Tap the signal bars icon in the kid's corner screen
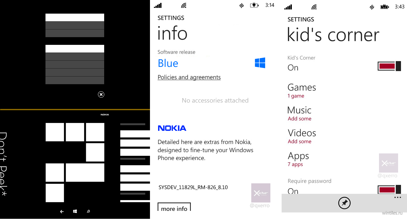The width and height of the screenshot is (407, 219). pyautogui.click(x=288, y=7)
